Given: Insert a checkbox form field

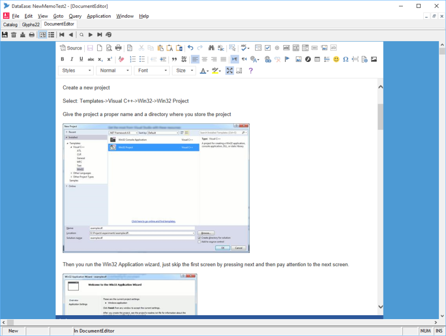Looking at the screenshot, I should [x=268, y=48].
